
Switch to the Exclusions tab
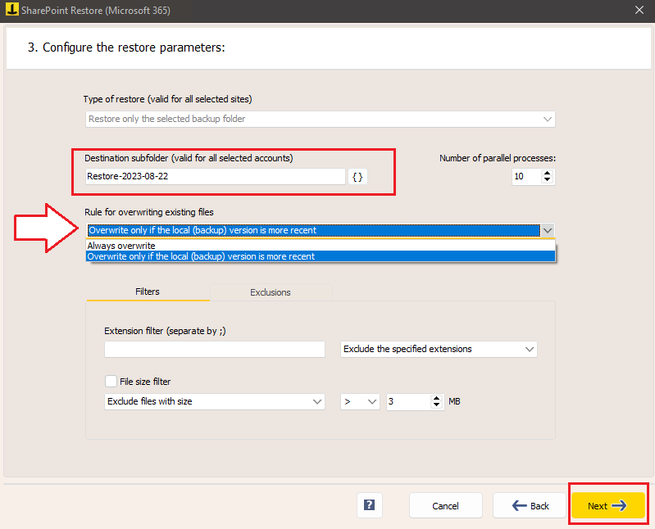tap(271, 292)
